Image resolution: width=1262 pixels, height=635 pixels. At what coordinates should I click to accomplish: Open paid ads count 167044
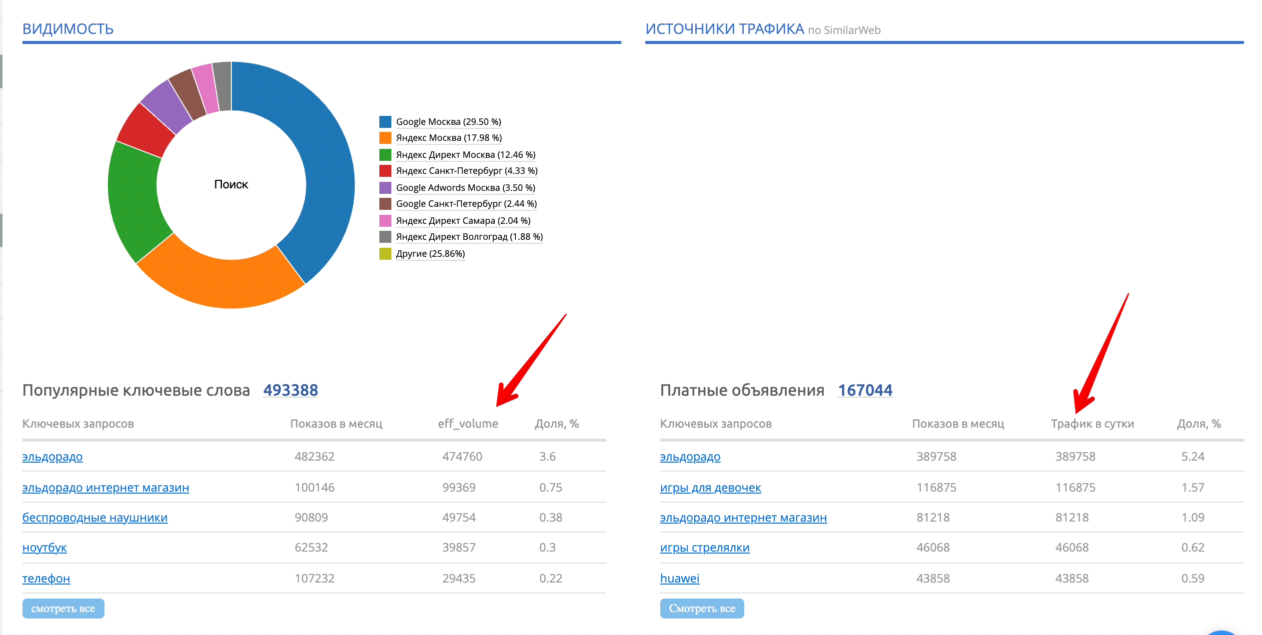click(x=865, y=390)
